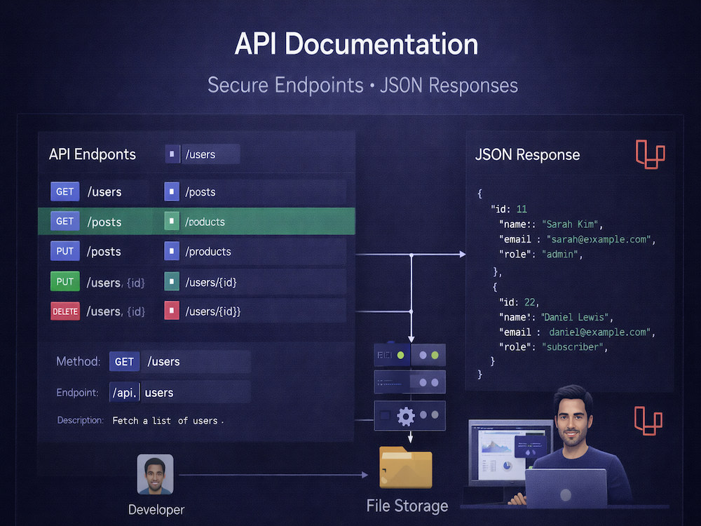
Task: Click the /users label next to first GET
Action: click(104, 192)
